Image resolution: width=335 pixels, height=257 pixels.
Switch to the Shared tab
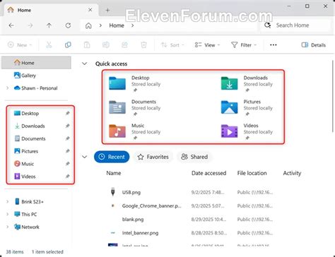tap(194, 157)
